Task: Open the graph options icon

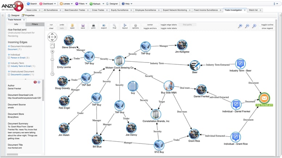Action: [135, 25]
